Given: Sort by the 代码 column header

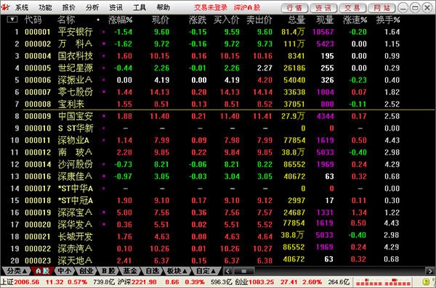Looking at the screenshot, I should pyautogui.click(x=33, y=20).
